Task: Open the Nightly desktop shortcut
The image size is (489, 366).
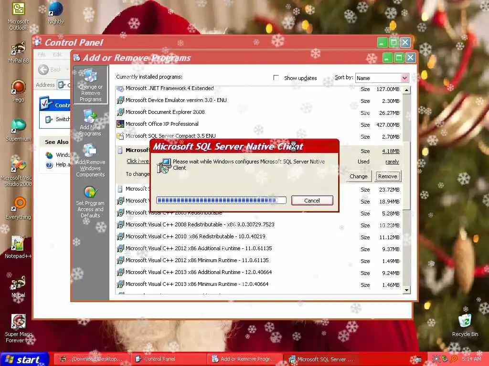Action: click(55, 13)
